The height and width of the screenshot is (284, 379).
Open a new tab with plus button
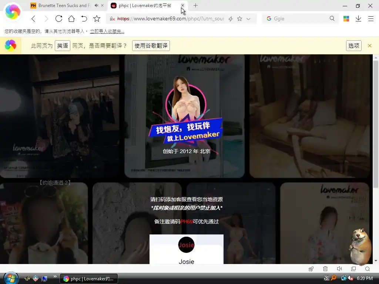click(x=195, y=5)
